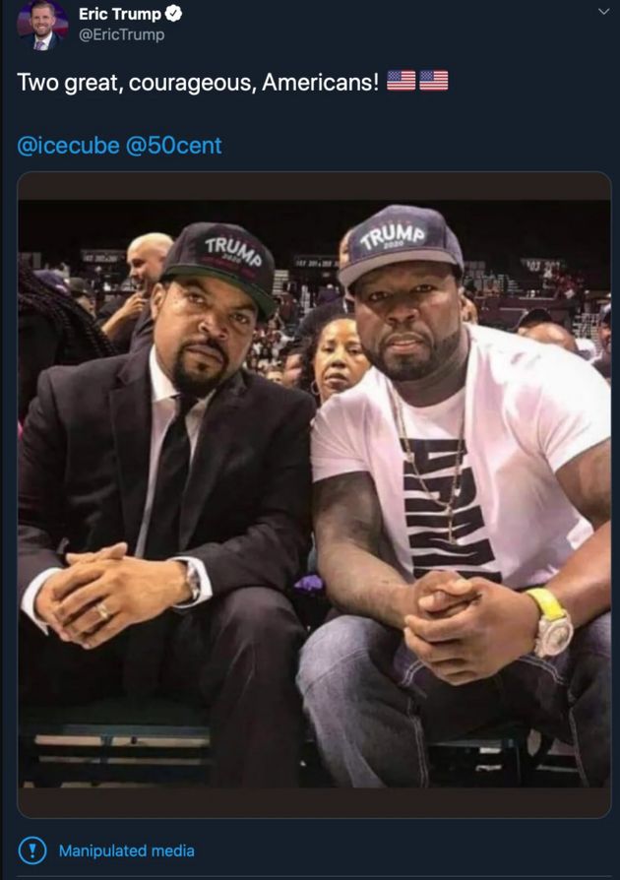Click the woman seated in the background

(338, 359)
